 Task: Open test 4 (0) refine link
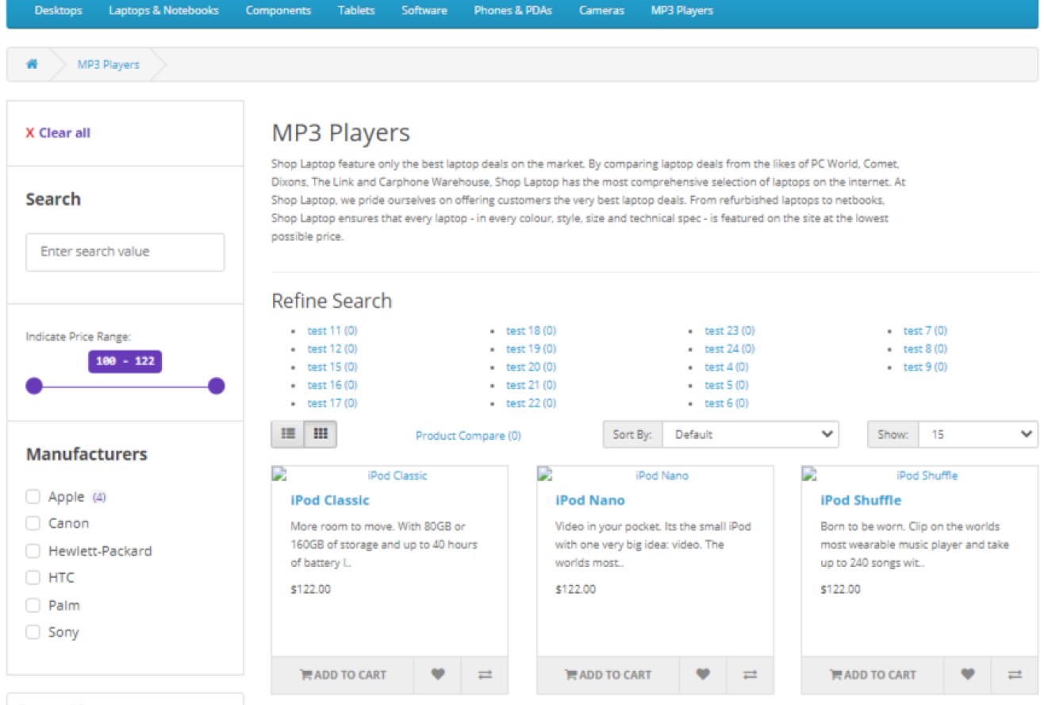click(727, 367)
